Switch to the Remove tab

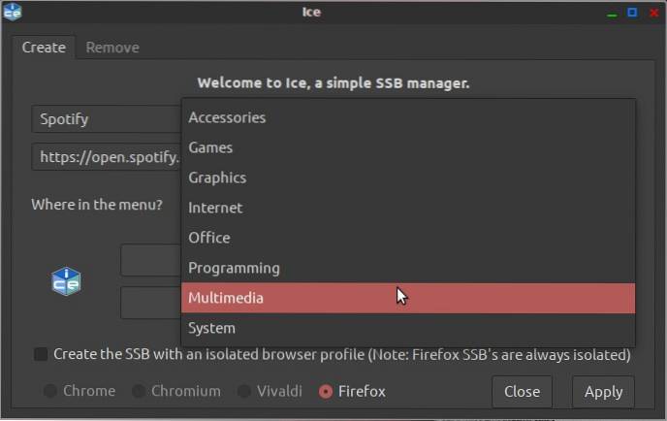(x=112, y=48)
